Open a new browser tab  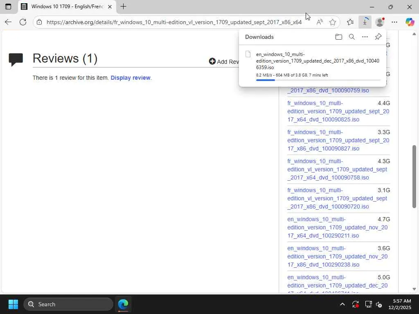[x=123, y=7]
